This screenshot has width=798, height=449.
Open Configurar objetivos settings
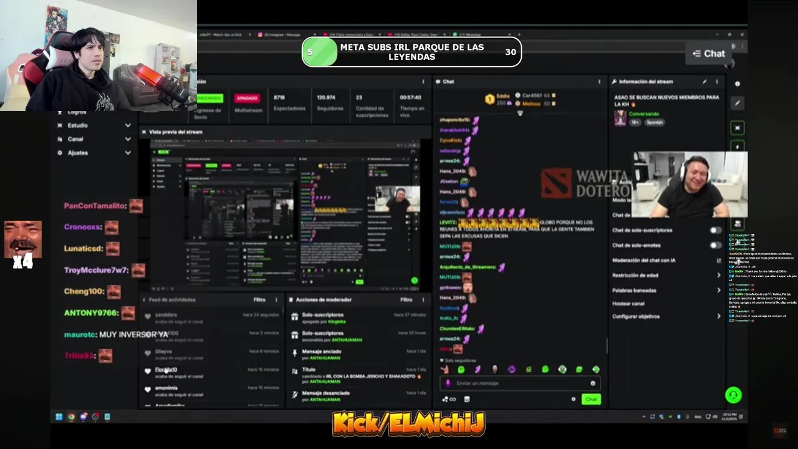point(666,316)
